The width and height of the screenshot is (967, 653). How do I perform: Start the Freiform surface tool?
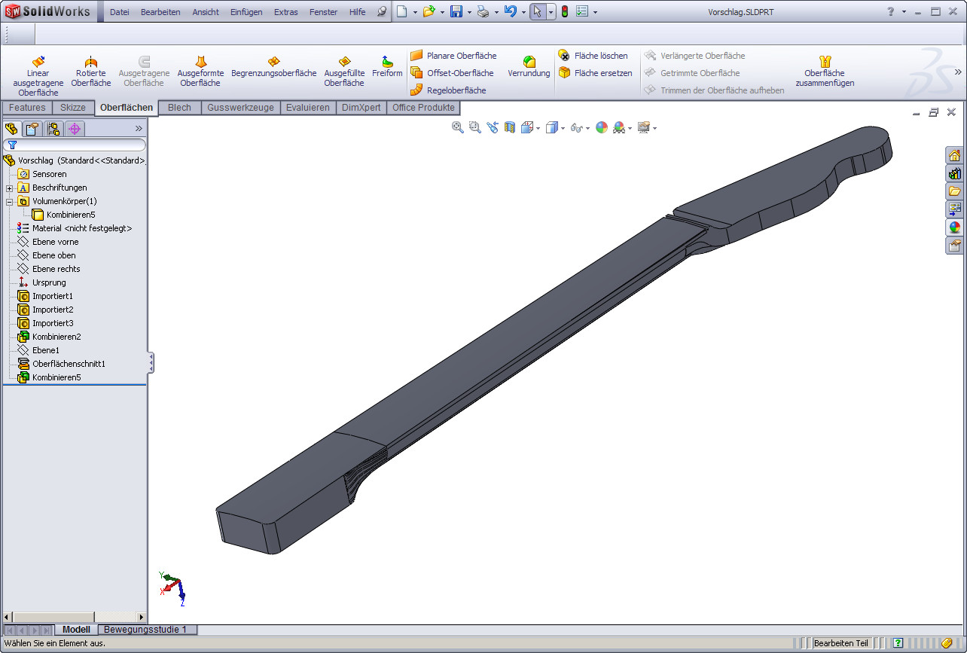point(387,66)
